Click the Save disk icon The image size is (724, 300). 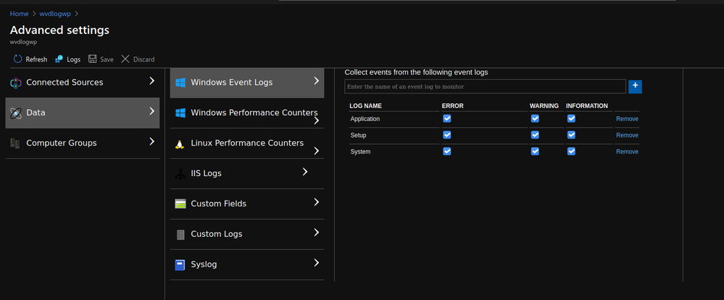pos(92,59)
